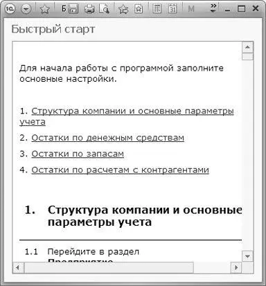Open link Остатки по запасам
Viewport: 266px width, 286px height.
[x=78, y=154]
